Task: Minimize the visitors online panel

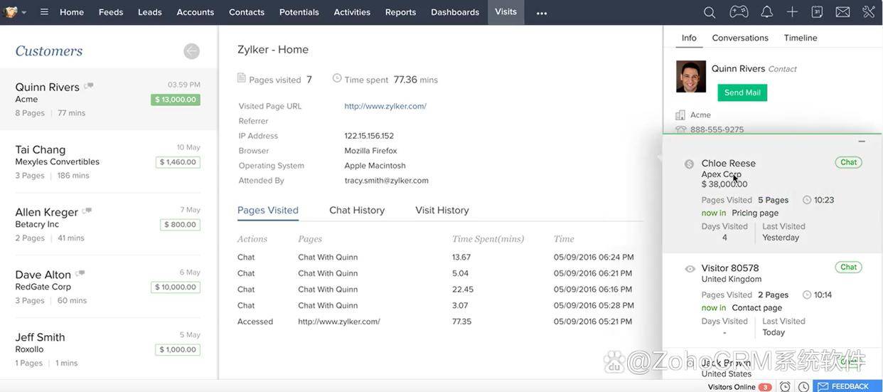Action: (862, 142)
